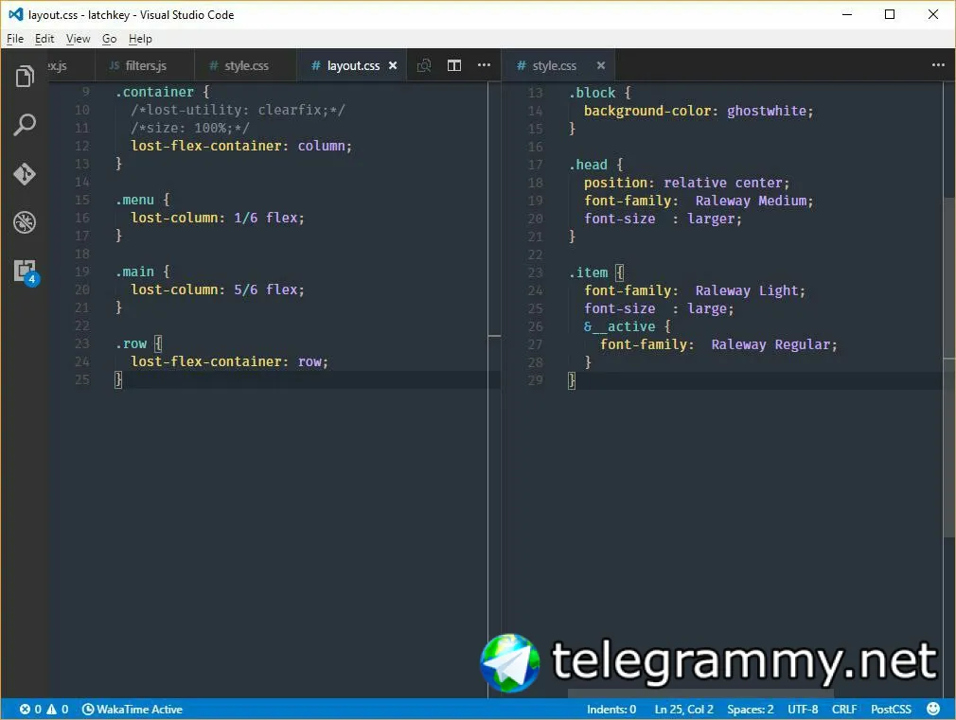The height and width of the screenshot is (720, 956).
Task: Open the Debug view in activity bar
Action: (x=25, y=222)
